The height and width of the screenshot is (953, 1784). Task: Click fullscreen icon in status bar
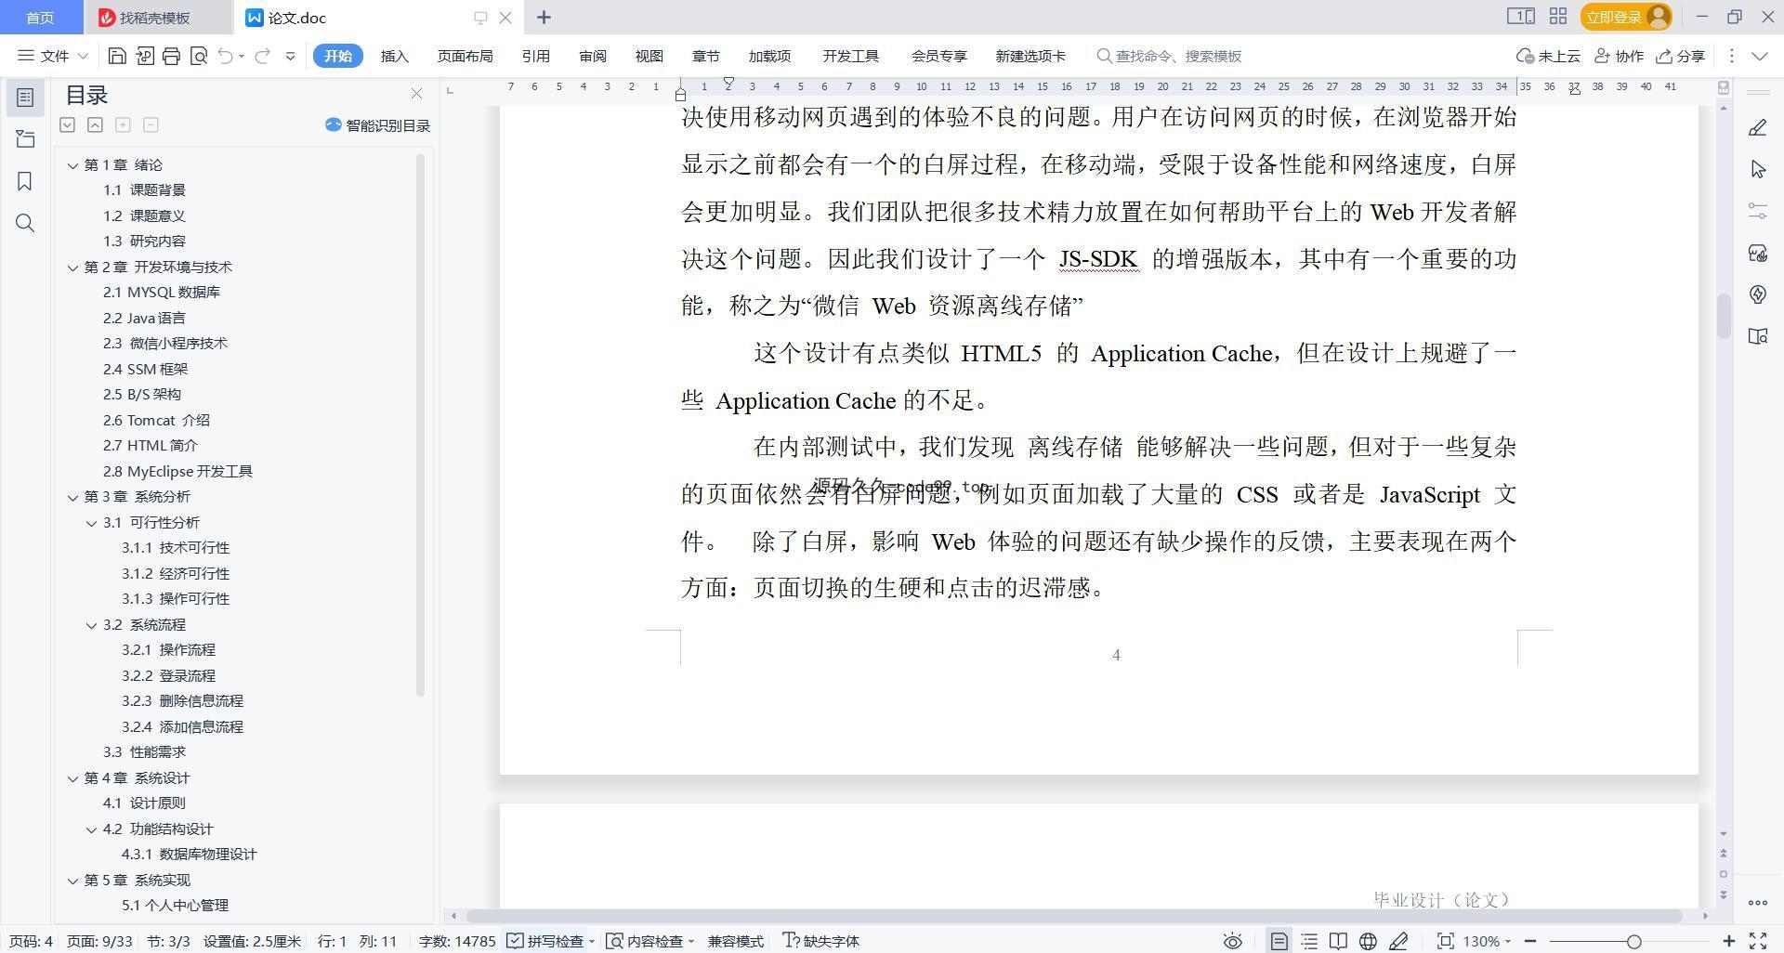(1758, 941)
